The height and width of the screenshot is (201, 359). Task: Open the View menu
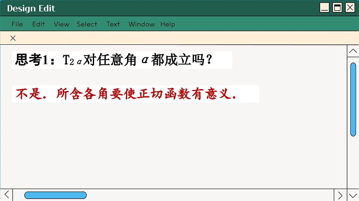pos(61,24)
